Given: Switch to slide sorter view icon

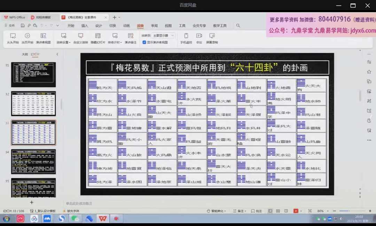Looking at the screenshot, I should point(278,211).
